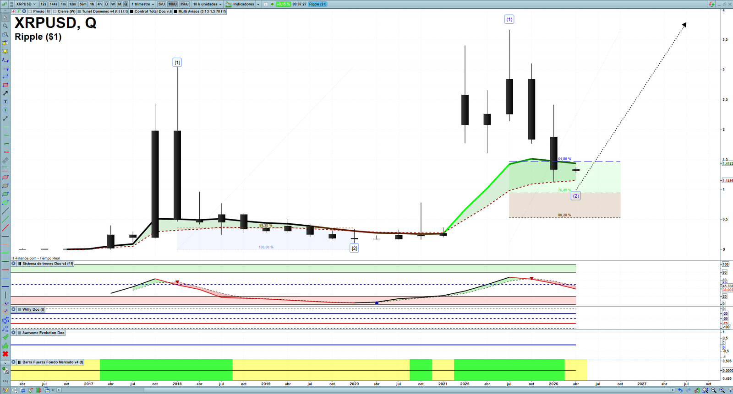Select the segment line drawing tool
The image size is (733, 394).
(5, 119)
